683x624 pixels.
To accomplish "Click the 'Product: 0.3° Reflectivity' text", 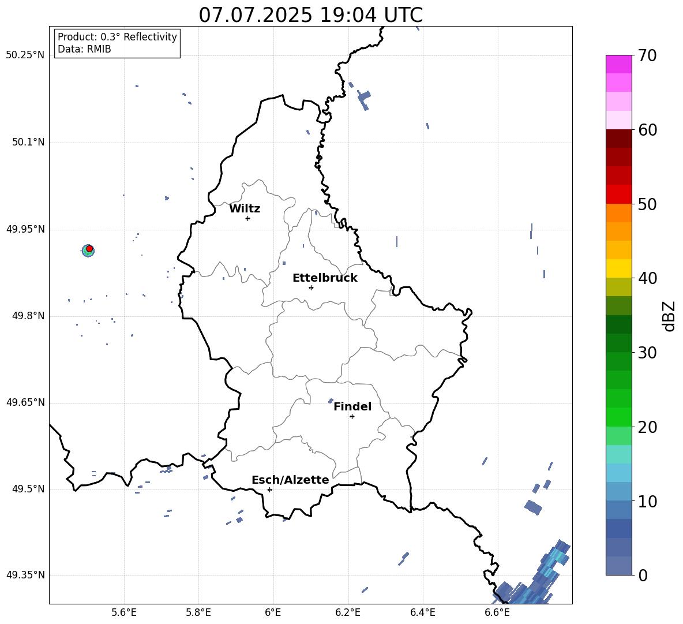I will pos(117,37).
